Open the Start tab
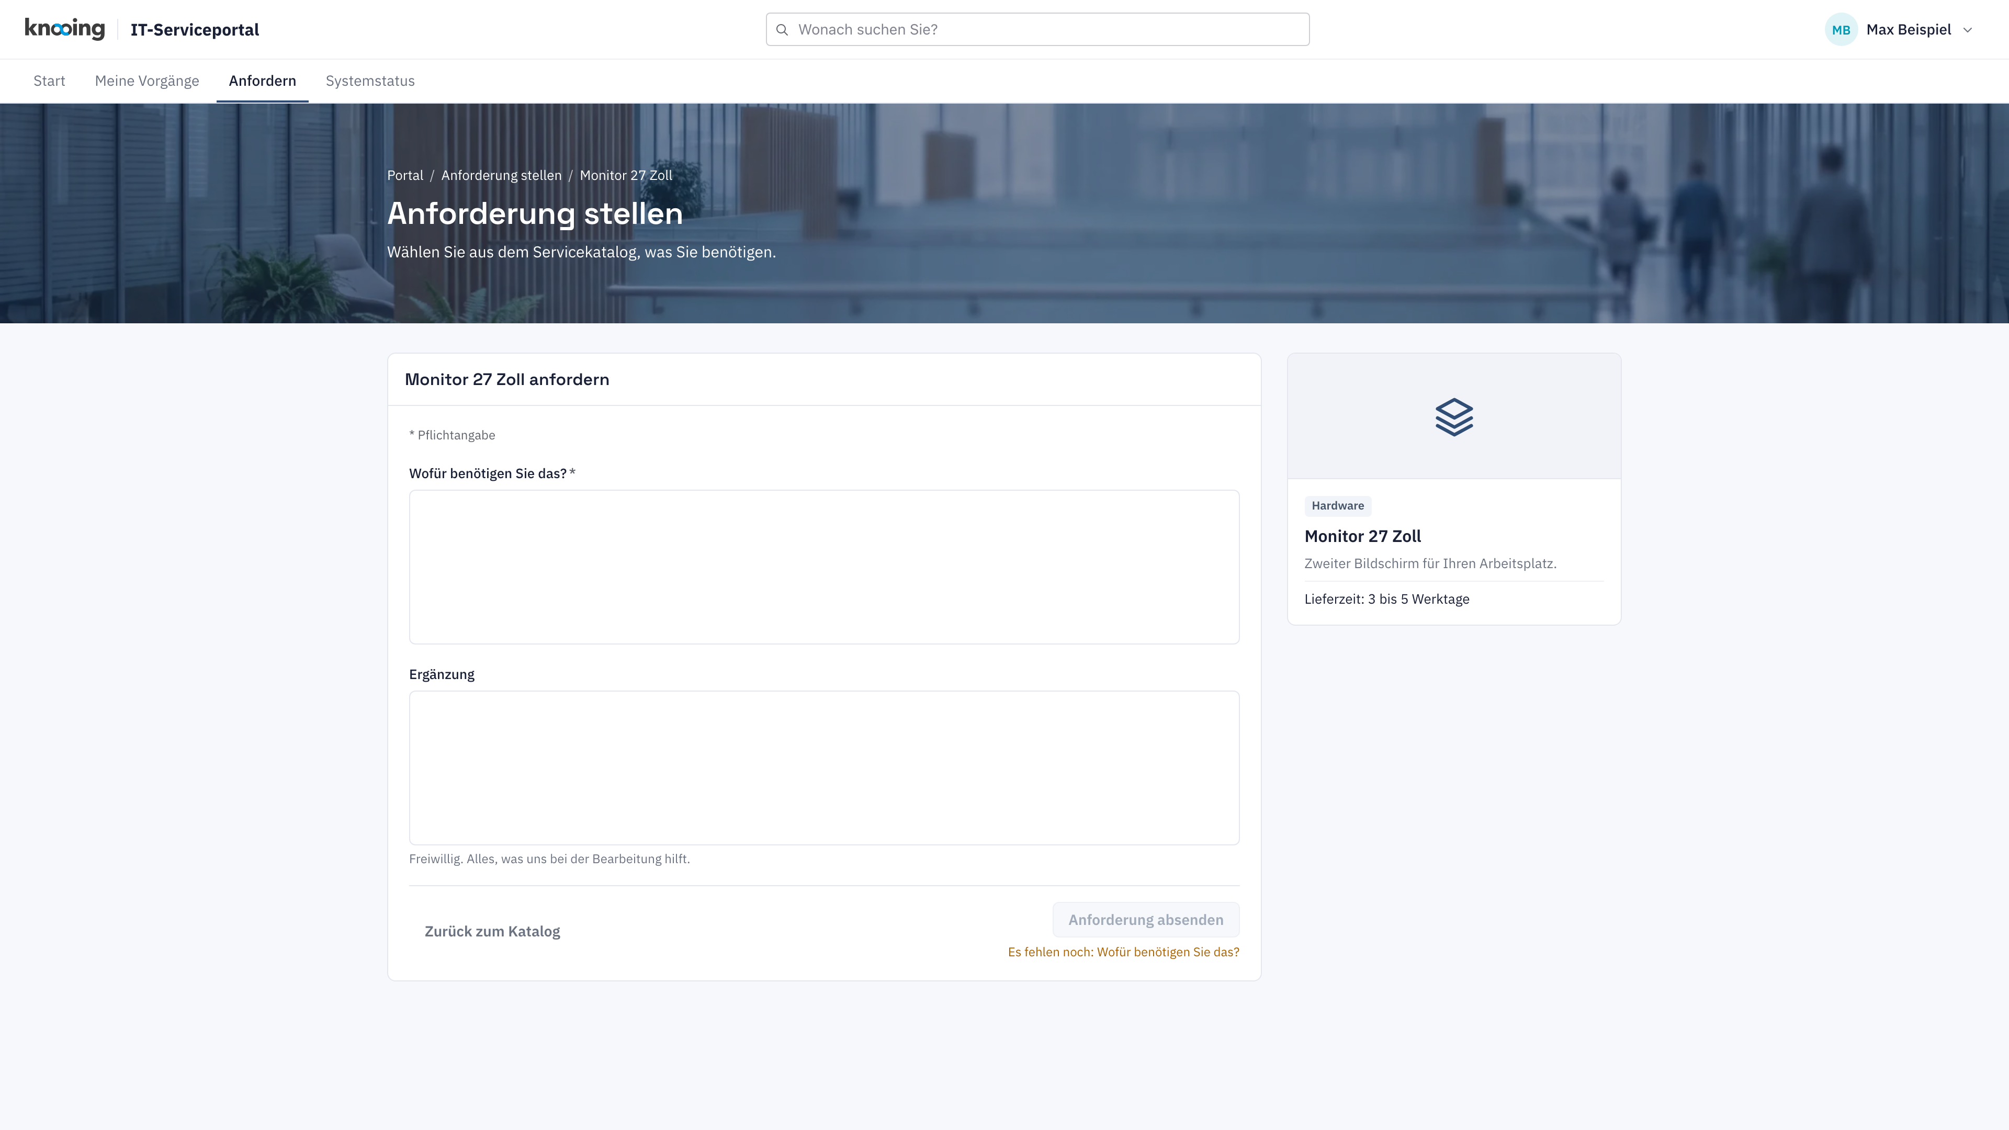This screenshot has width=2009, height=1130. coord(49,81)
